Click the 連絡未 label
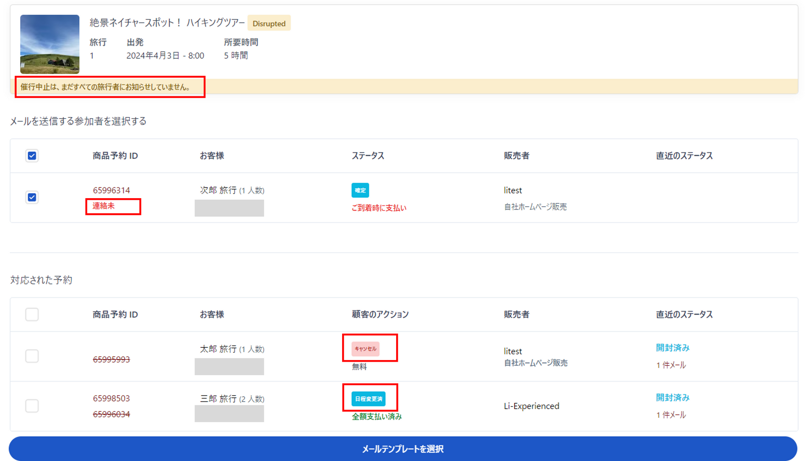Screen dimensions: 805x461 coord(104,206)
